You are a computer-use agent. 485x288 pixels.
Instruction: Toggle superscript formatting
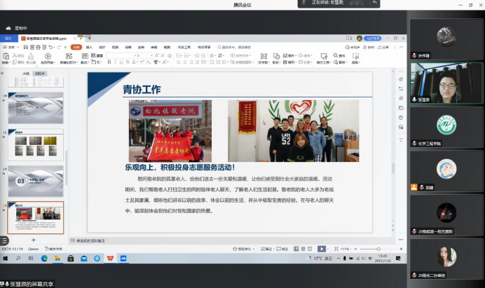point(142,62)
